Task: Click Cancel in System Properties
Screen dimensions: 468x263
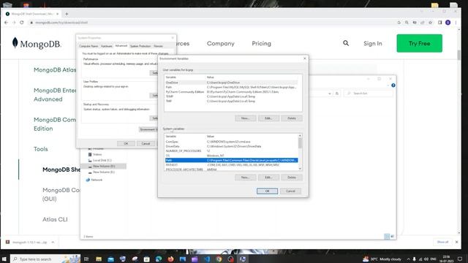Action: pos(146,143)
